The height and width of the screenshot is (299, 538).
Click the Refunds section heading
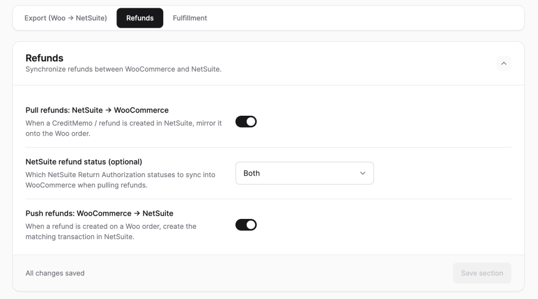coord(45,58)
